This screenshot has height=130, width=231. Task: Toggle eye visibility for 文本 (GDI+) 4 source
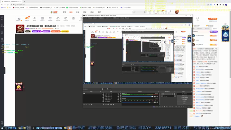[x=118, y=95]
